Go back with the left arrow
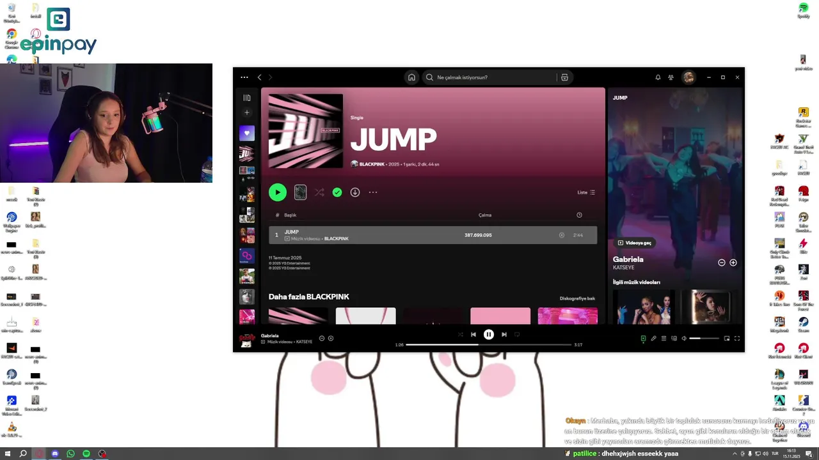The height and width of the screenshot is (460, 819). pyautogui.click(x=259, y=77)
